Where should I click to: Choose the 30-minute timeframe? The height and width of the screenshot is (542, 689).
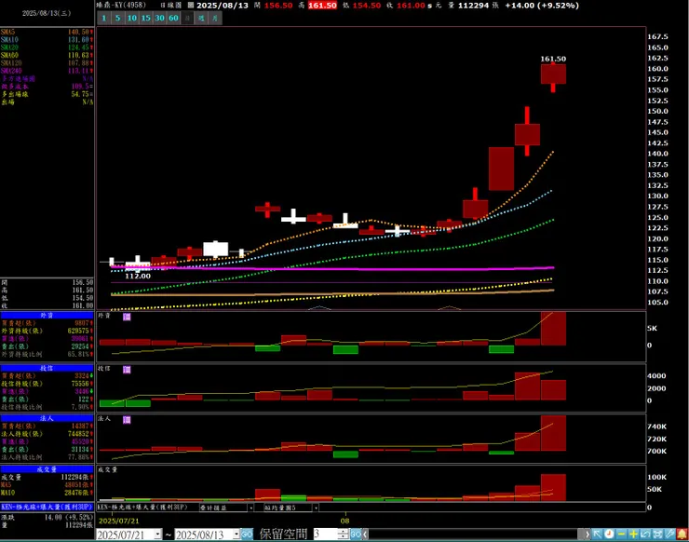pyautogui.click(x=159, y=18)
